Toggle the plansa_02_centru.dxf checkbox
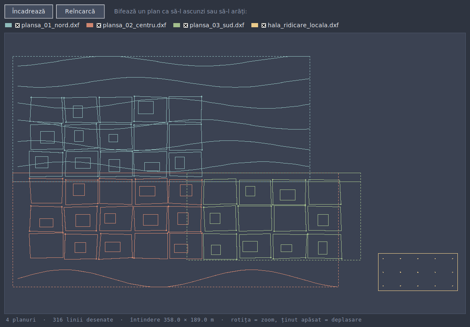The image size is (470, 327). tap(99, 26)
